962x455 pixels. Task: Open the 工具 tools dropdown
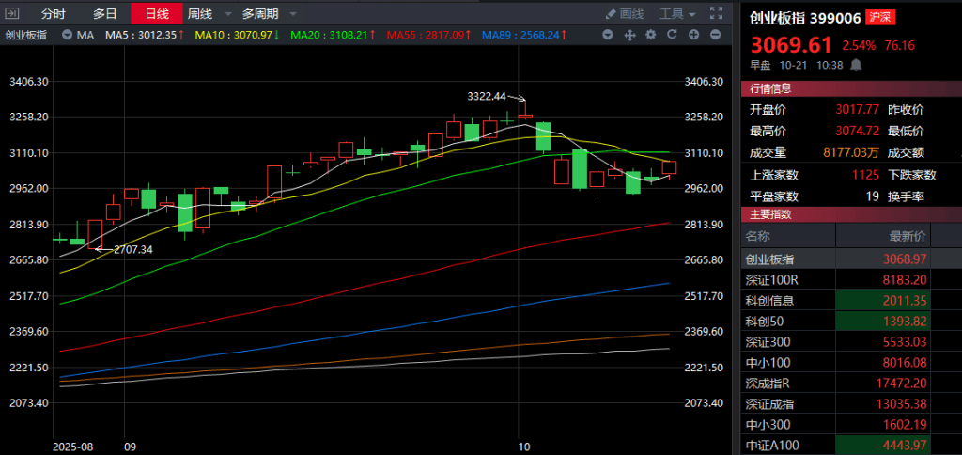pos(677,14)
